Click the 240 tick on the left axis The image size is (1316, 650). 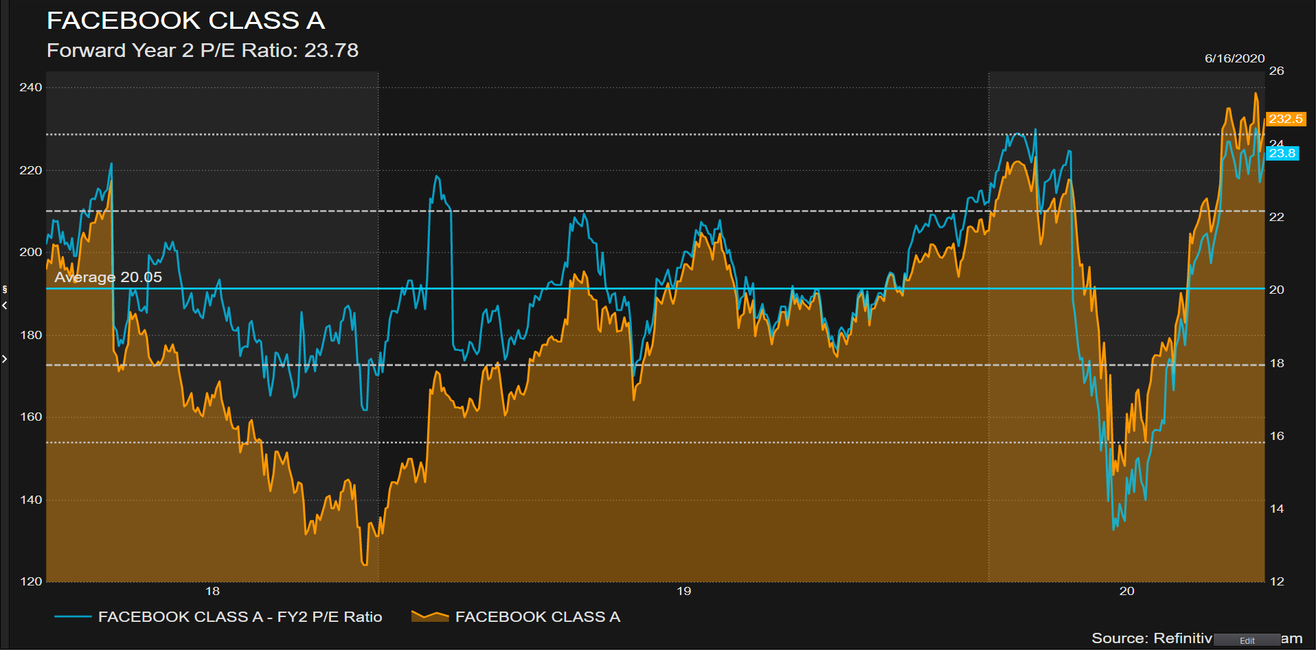click(x=31, y=87)
